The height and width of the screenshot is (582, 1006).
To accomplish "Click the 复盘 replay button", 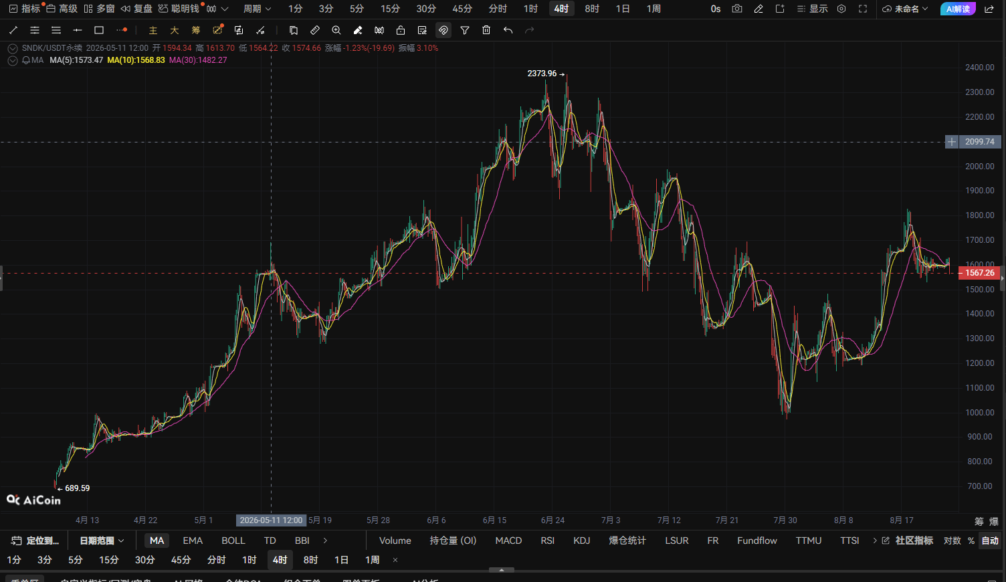I will pos(136,9).
